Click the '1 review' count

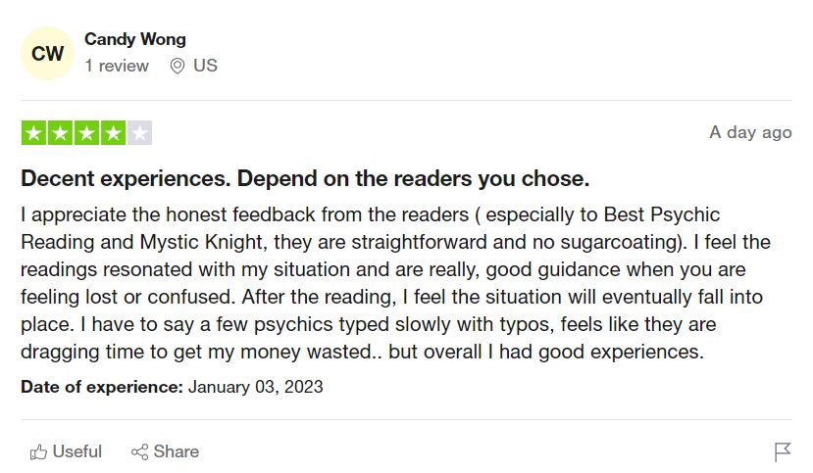point(117,66)
